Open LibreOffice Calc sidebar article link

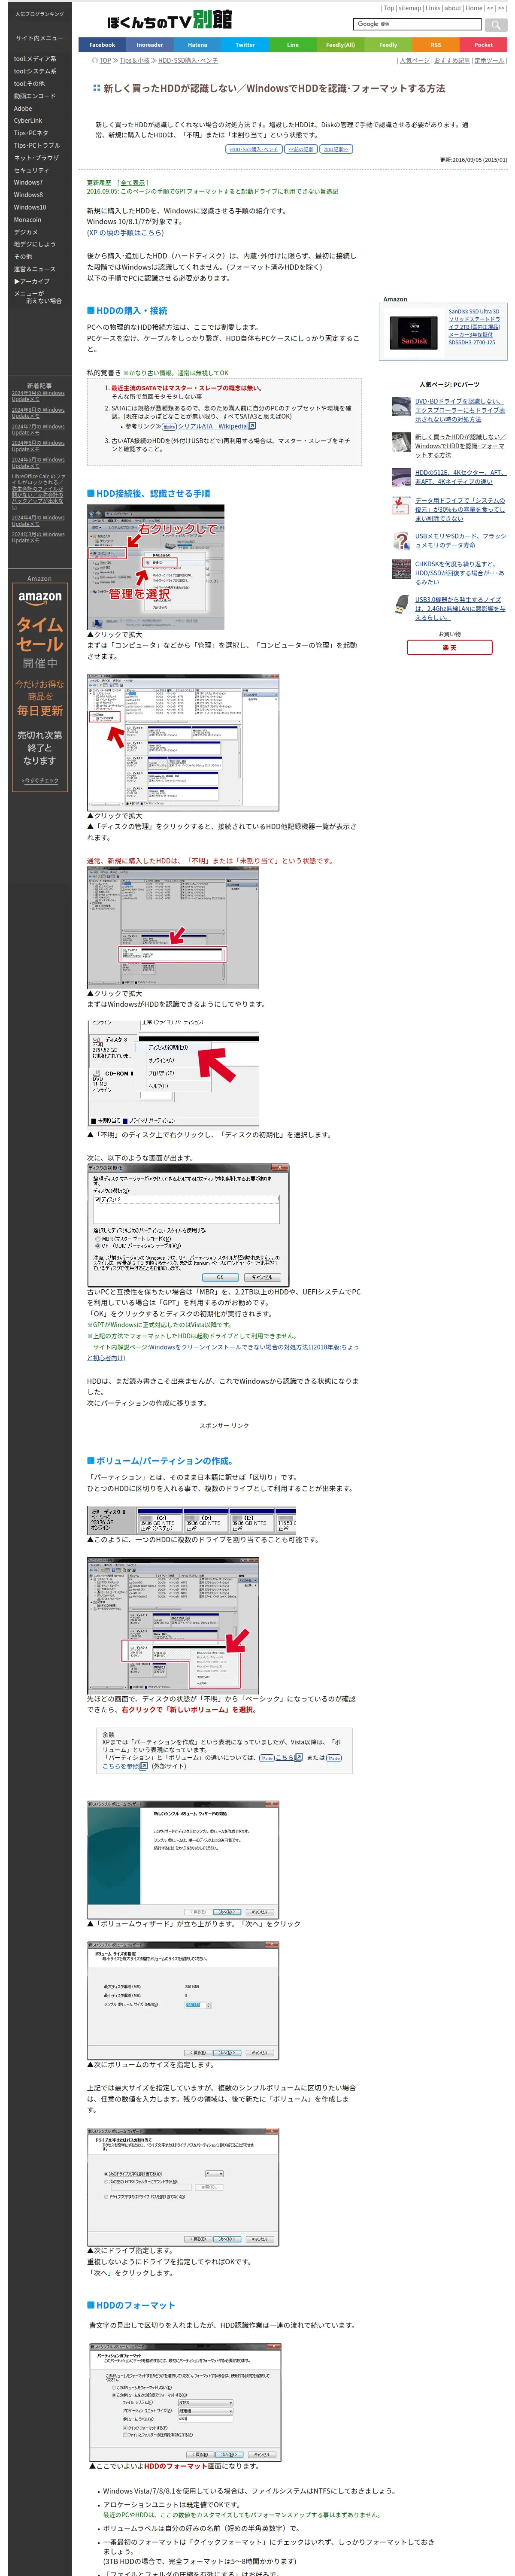(x=38, y=492)
